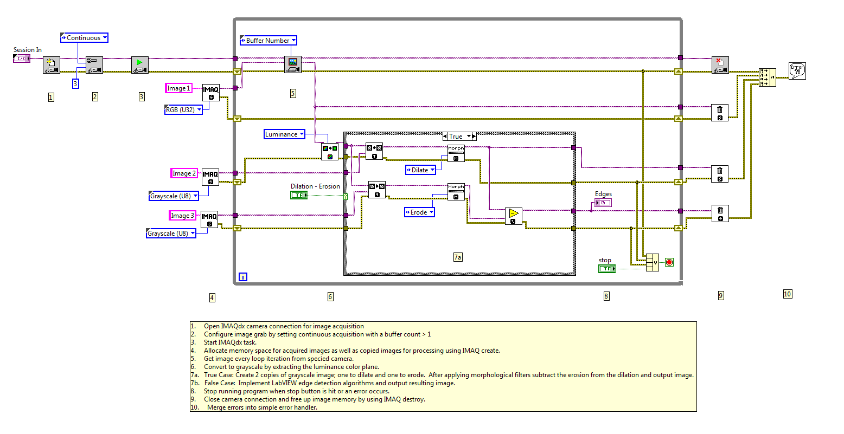The width and height of the screenshot is (844, 434).
Task: Select the image copy node feeding Erode
Action: [377, 190]
